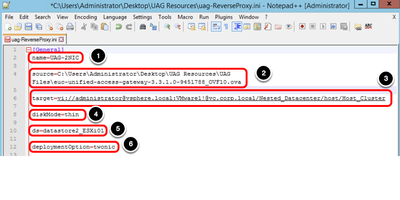Viewport: 400px width, 200px height.
Task: Click the Open file folder icon
Action: (x=18, y=27)
